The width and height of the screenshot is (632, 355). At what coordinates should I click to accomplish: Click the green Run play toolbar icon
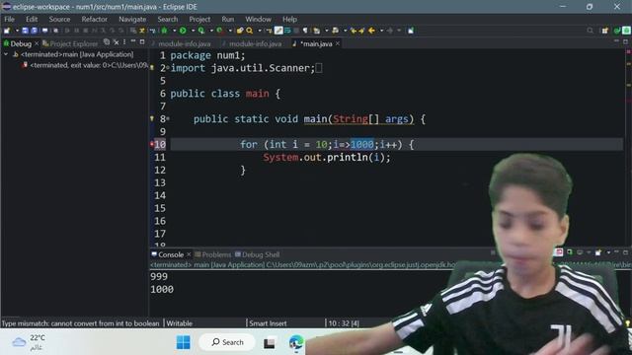click(x=183, y=31)
